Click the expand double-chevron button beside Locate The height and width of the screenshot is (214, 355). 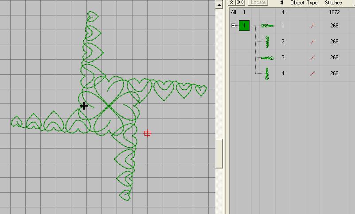[x=241, y=3]
